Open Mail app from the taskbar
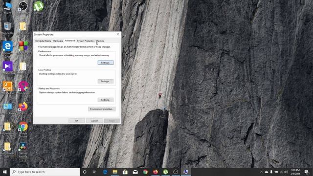This screenshot has height=176, width=313. [x=135, y=172]
